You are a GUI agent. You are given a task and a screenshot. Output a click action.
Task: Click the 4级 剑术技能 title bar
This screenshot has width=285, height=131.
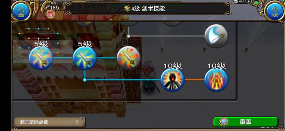(148, 8)
